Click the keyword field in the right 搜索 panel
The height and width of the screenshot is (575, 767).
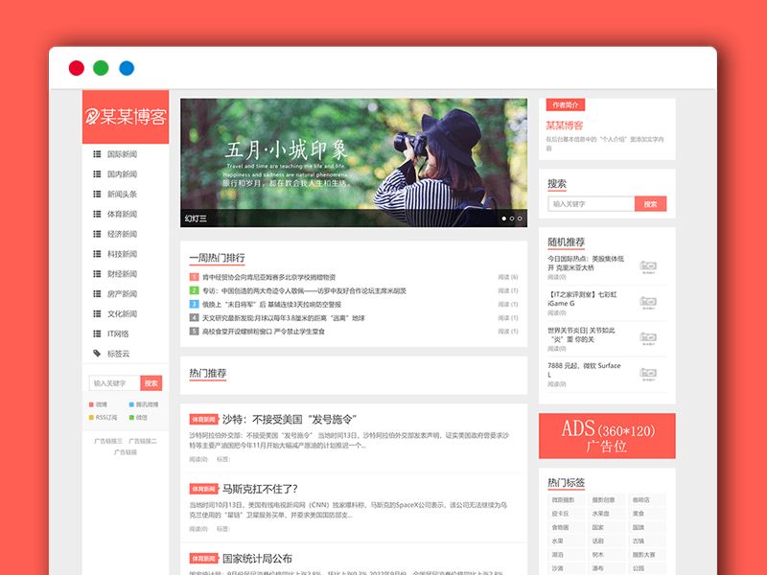pos(591,204)
